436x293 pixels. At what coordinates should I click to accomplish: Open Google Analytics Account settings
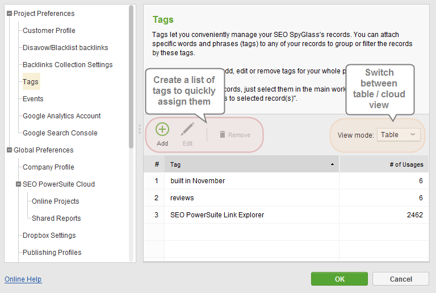(x=61, y=116)
